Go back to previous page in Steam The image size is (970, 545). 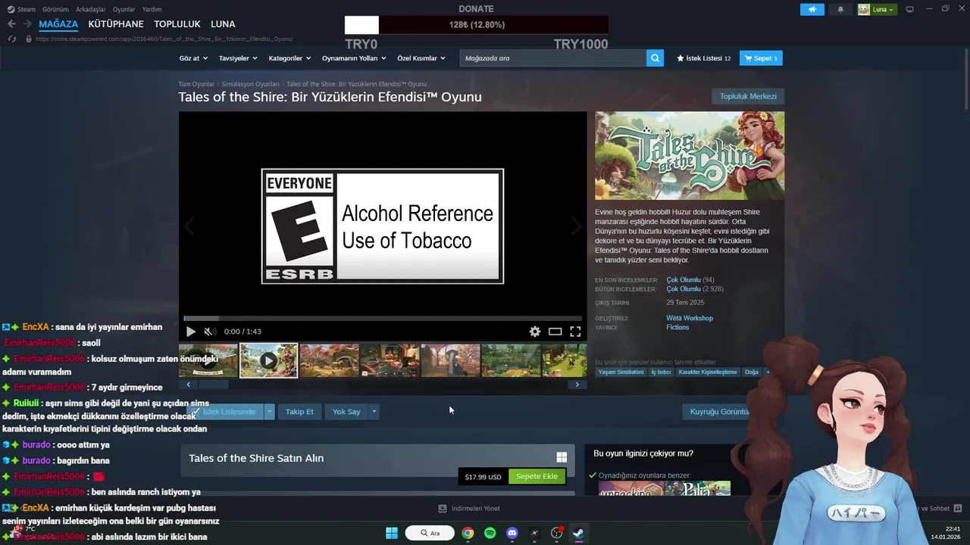[x=11, y=24]
